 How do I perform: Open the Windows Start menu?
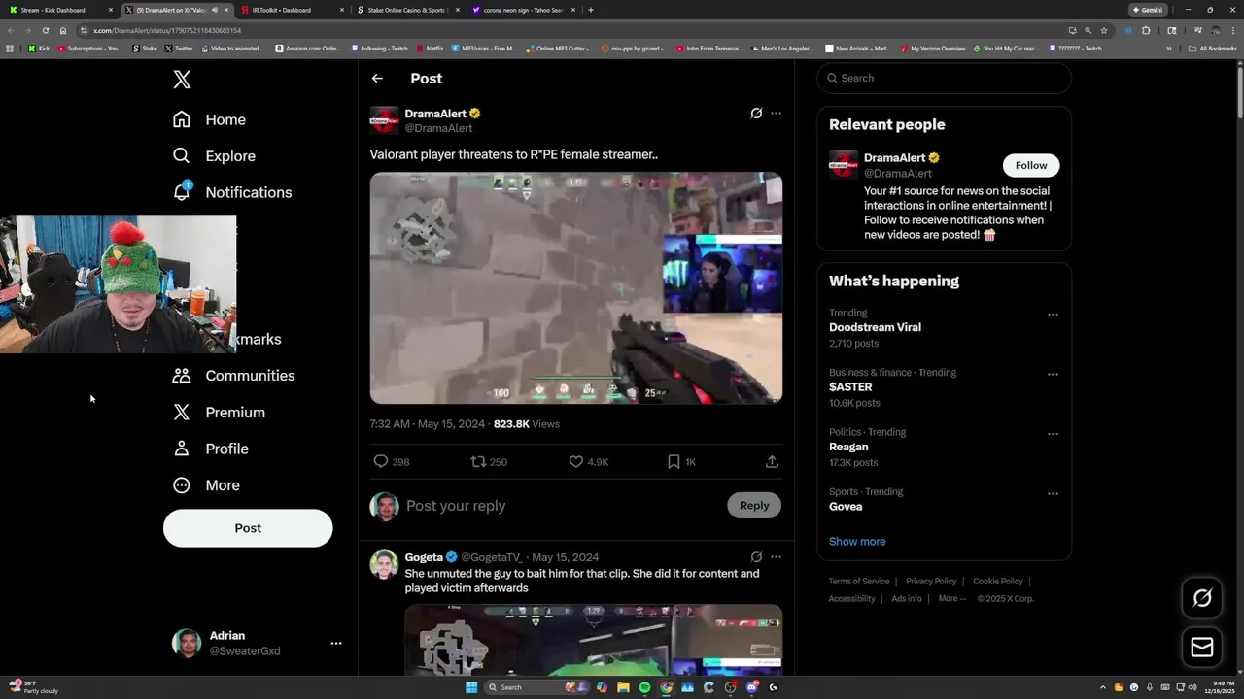pyautogui.click(x=471, y=687)
